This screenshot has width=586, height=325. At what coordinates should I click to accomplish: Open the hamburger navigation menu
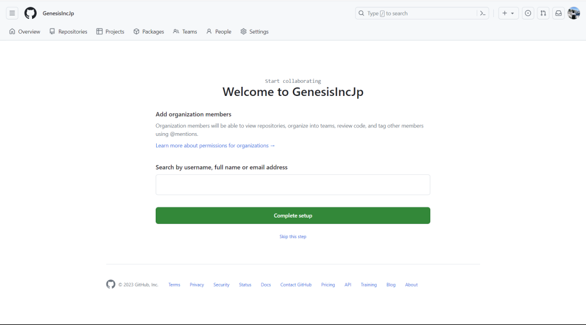click(12, 13)
